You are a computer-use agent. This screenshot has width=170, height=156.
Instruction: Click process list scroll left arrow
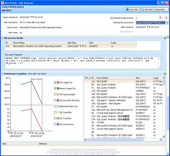click(85, 139)
